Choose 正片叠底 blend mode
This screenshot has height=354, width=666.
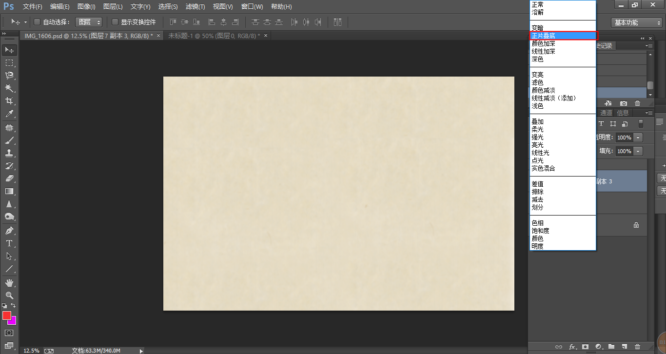[x=563, y=36]
